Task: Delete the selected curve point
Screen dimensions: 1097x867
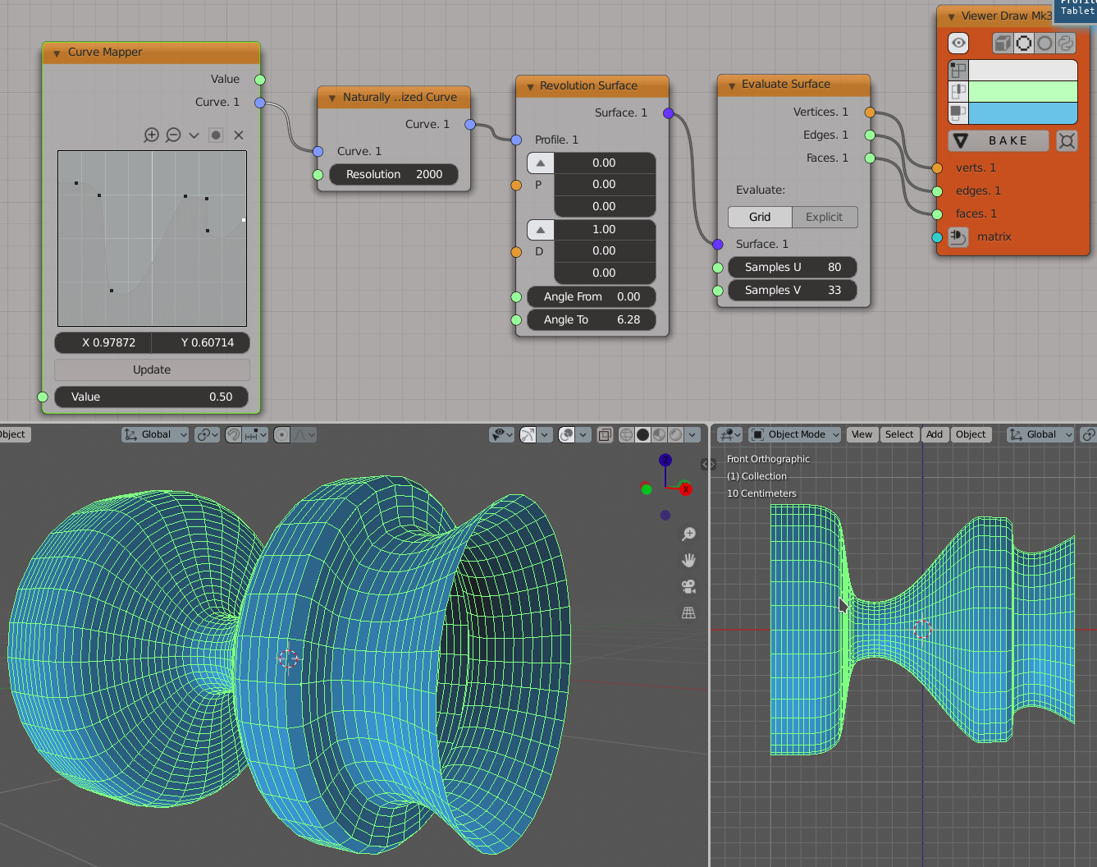Action: click(239, 135)
